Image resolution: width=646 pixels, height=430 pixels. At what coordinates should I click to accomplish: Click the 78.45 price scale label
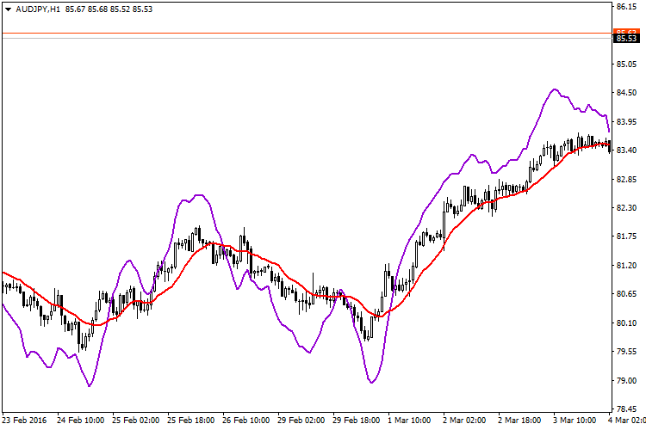coord(626,409)
